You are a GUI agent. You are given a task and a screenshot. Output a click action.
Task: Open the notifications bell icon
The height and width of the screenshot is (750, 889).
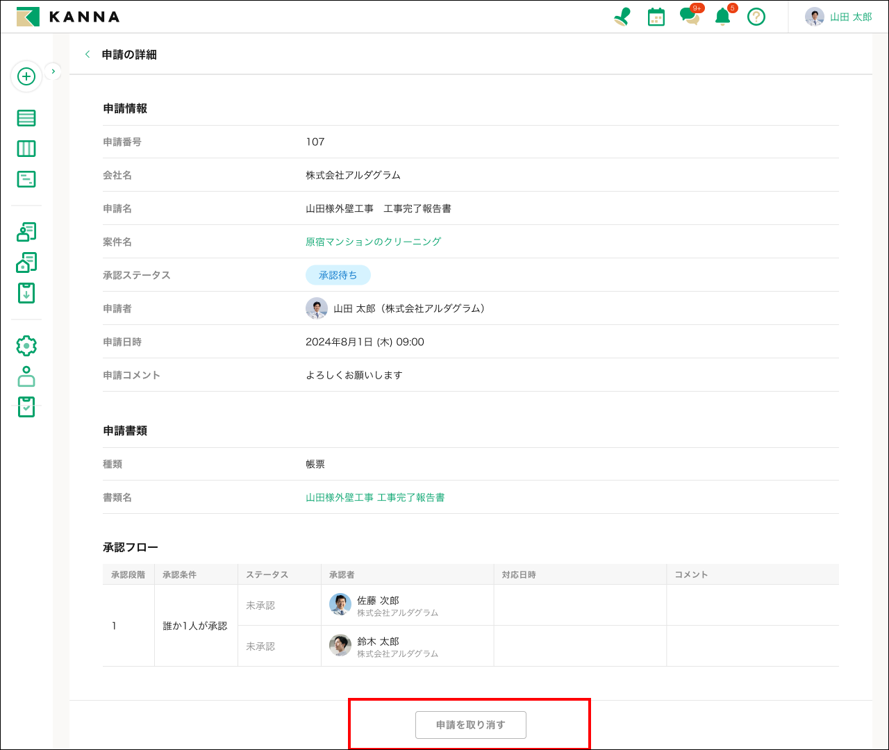(723, 17)
